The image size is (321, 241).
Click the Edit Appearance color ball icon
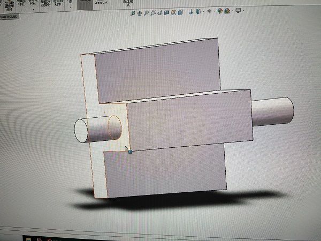click(x=219, y=11)
